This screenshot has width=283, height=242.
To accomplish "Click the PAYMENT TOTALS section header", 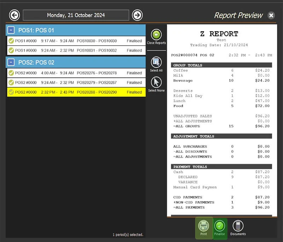I will pyautogui.click(x=221, y=167).
